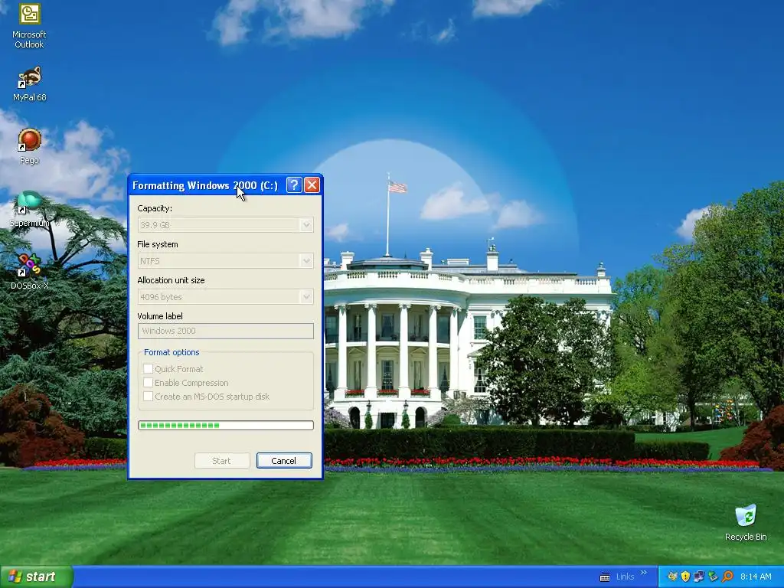The width and height of the screenshot is (784, 588).
Task: Click the bird-shaped tray icon
Action: tap(672, 577)
